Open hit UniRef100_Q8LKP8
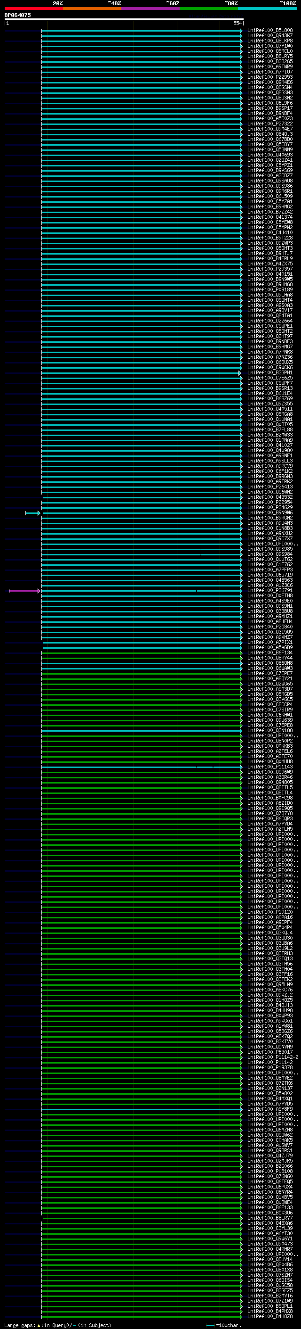301x1329 pixels. pyautogui.click(x=270, y=41)
